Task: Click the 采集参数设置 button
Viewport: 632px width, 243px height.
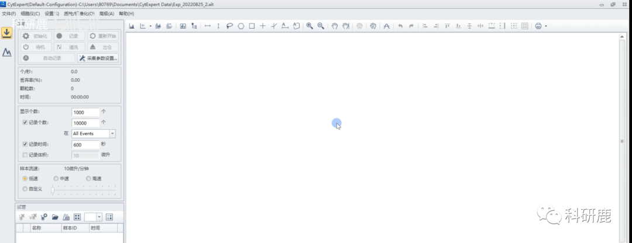Action: point(98,58)
